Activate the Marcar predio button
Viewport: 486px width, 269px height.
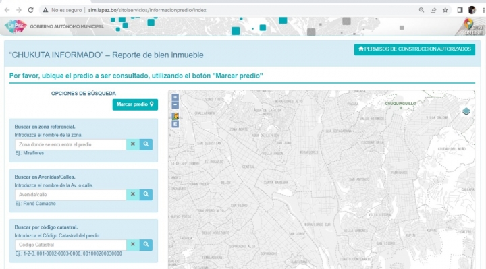click(x=135, y=104)
